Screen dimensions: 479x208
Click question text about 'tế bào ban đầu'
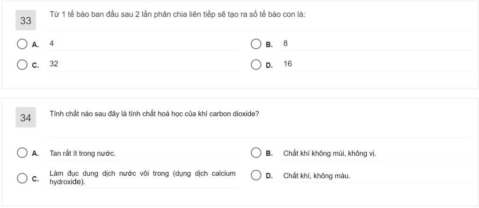pyautogui.click(x=177, y=14)
